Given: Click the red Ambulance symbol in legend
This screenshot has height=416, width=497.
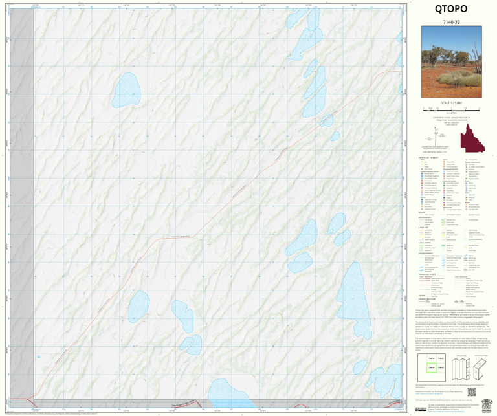Looking at the screenshot, I should pyautogui.click(x=422, y=181).
